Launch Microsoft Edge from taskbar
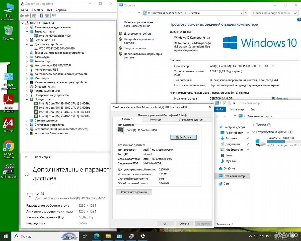Screen dimensions: 301x241 click(97, 236)
